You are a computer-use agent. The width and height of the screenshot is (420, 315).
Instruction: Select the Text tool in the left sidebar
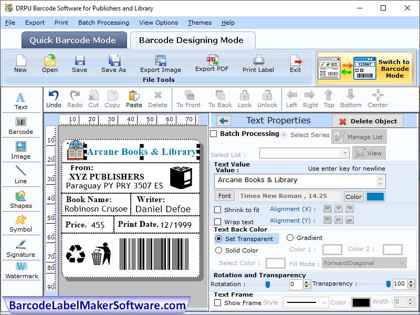click(x=20, y=100)
